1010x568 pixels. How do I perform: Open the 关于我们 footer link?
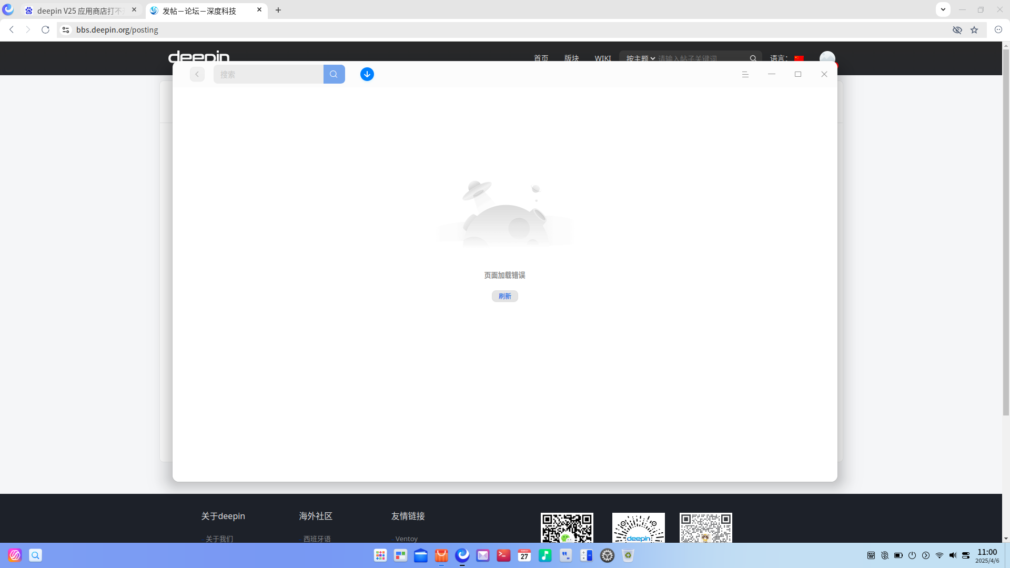(219, 539)
